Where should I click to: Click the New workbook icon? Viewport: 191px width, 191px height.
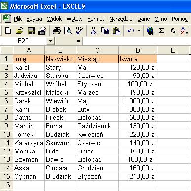click(x=8, y=31)
